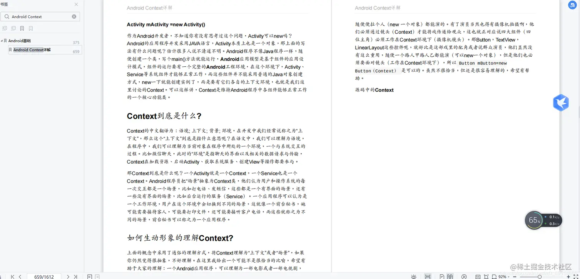Switch to the 书签 bookmarks panel tab
The width and height of the screenshot is (580, 279).
[x=4, y=4]
